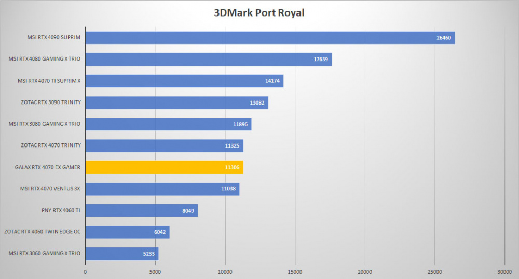Select the MSI RTX 4080 GAMING X TRIO label
Viewport: 519px width, 279px height.
[x=44, y=59]
